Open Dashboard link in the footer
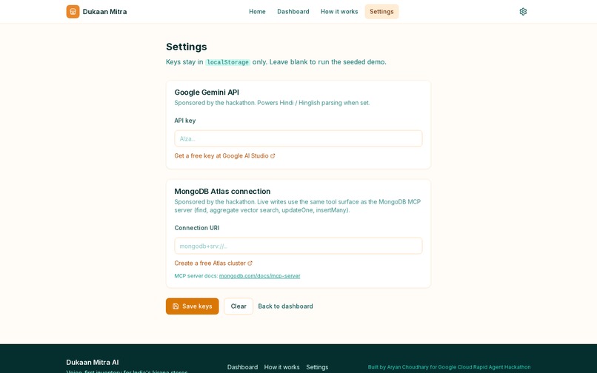This screenshot has height=373, width=597. coord(242,367)
